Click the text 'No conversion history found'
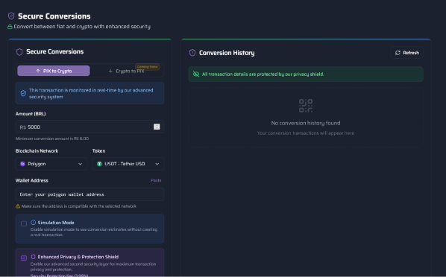 coord(306,123)
